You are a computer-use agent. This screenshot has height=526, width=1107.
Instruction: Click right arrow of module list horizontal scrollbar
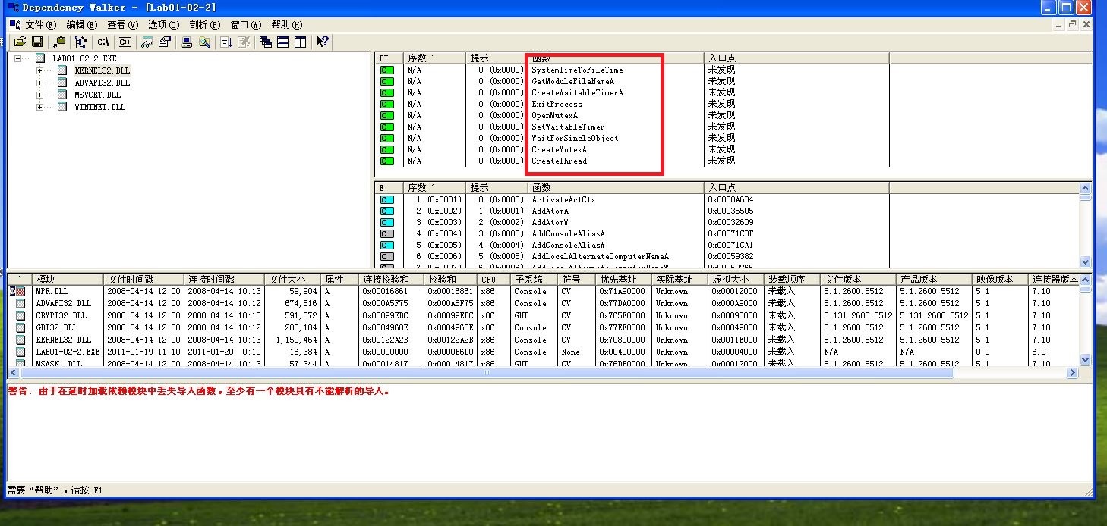pyautogui.click(x=1073, y=373)
